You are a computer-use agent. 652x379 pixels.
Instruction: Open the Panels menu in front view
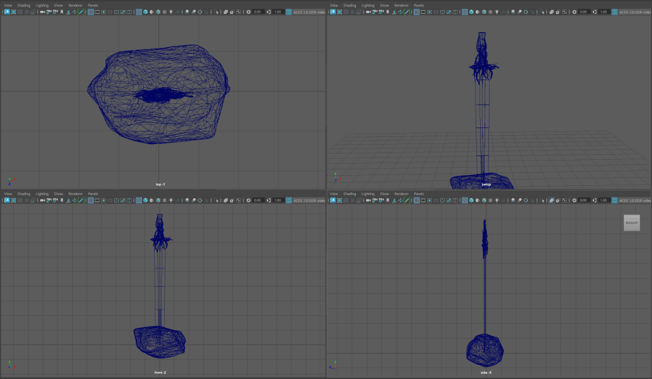click(93, 194)
